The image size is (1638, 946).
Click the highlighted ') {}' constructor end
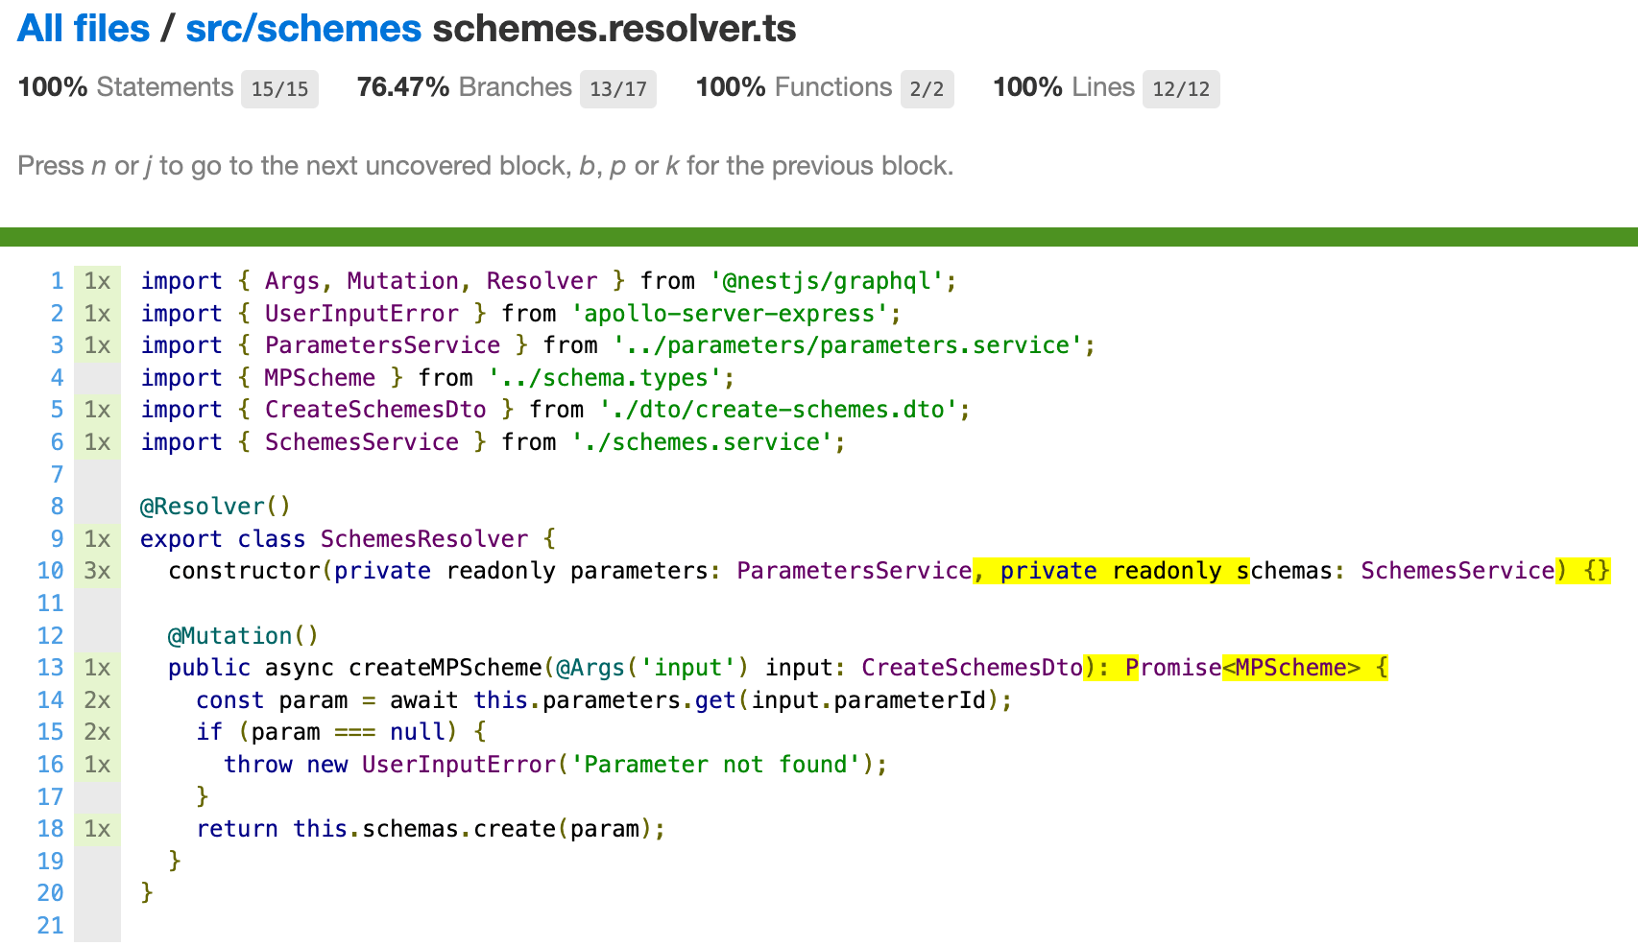(1582, 571)
